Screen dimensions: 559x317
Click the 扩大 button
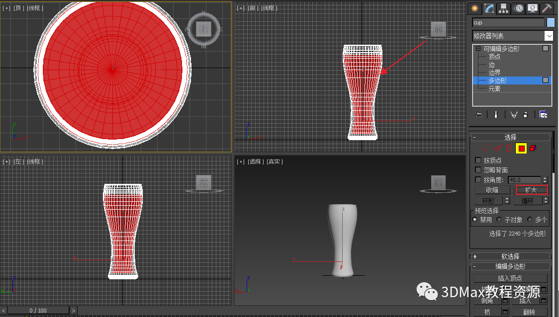pyautogui.click(x=531, y=190)
